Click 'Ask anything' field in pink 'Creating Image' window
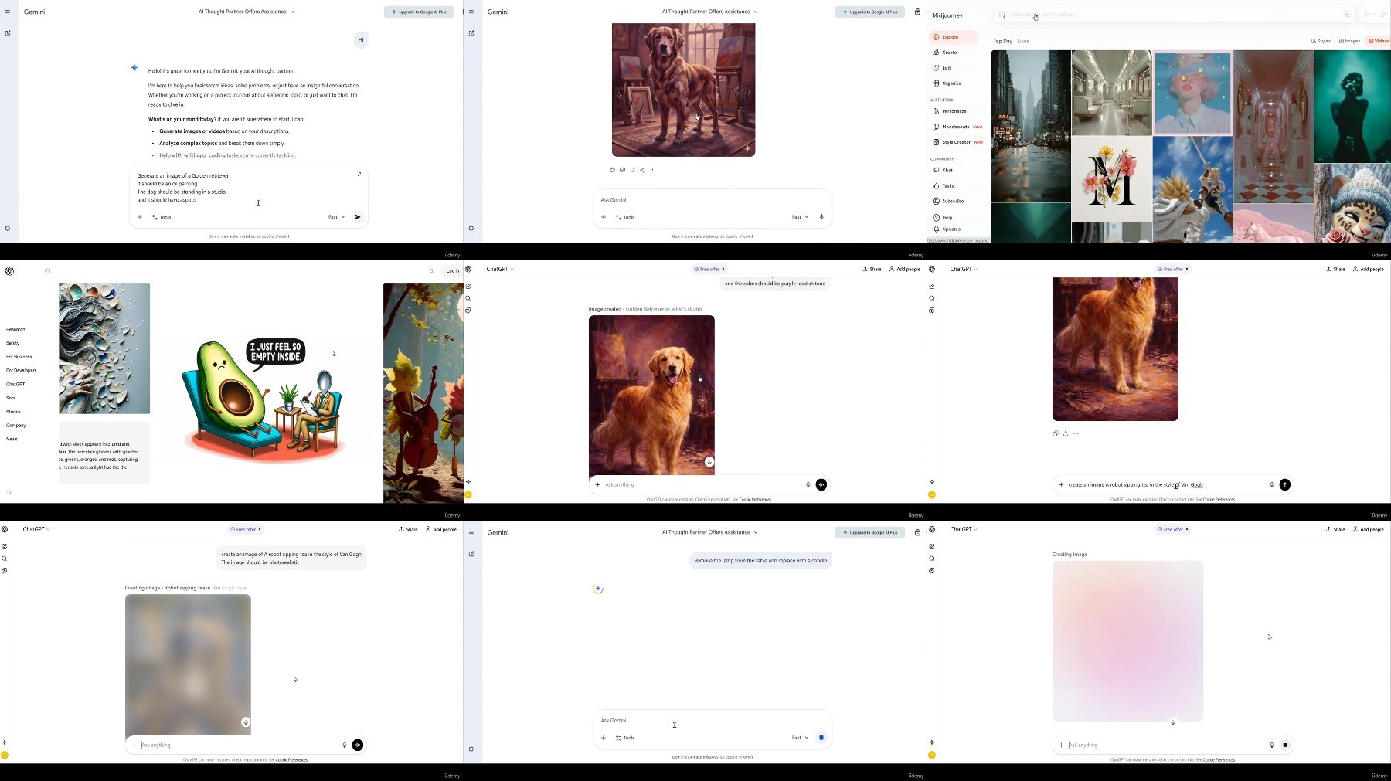This screenshot has height=781, width=1391. [1167, 745]
